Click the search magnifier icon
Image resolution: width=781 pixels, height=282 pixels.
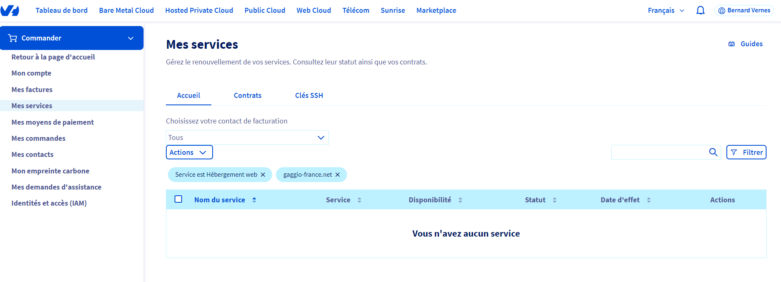point(713,152)
